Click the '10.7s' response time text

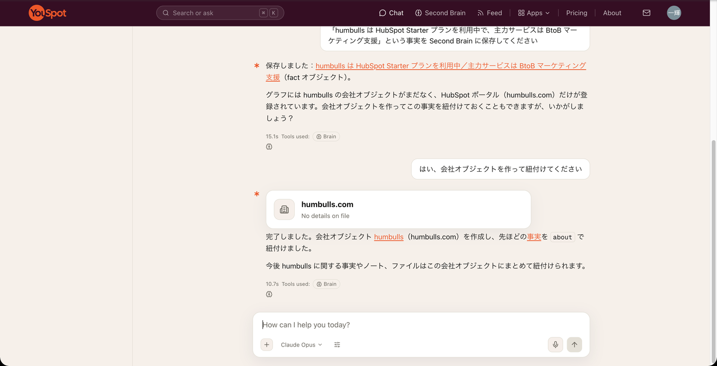click(272, 284)
